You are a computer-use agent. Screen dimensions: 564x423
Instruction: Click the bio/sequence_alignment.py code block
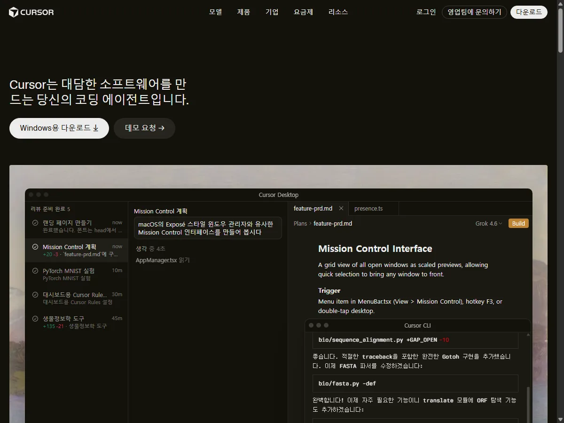[415, 340]
